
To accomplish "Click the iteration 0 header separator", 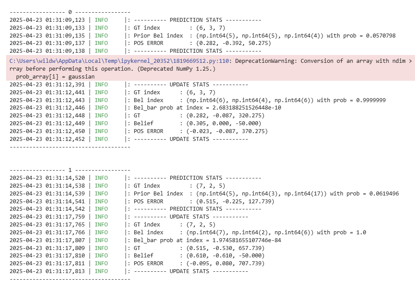I will pyautogui.click(x=70, y=13).
